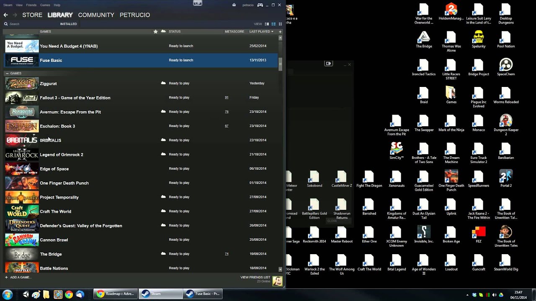The width and height of the screenshot is (536, 301).
Task: Click the friend avatar near VIEW FRIENDS LIST
Action: pyautogui.click(x=277, y=281)
